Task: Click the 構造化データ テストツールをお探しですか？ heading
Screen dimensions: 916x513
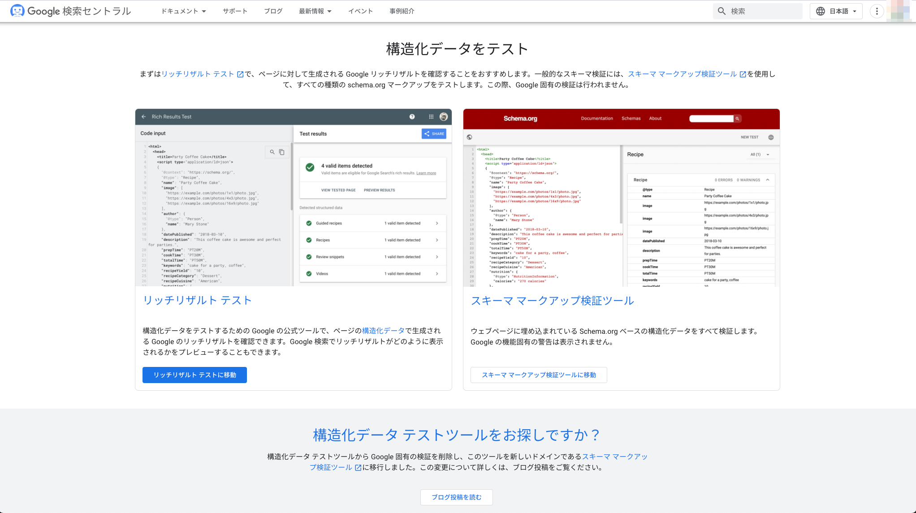Action: tap(457, 435)
